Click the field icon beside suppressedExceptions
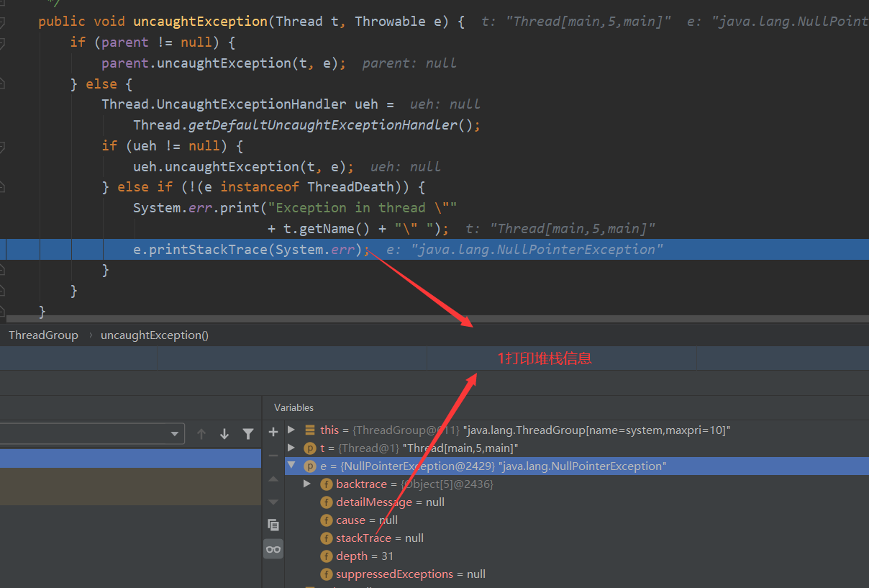This screenshot has width=869, height=588. tap(327, 574)
